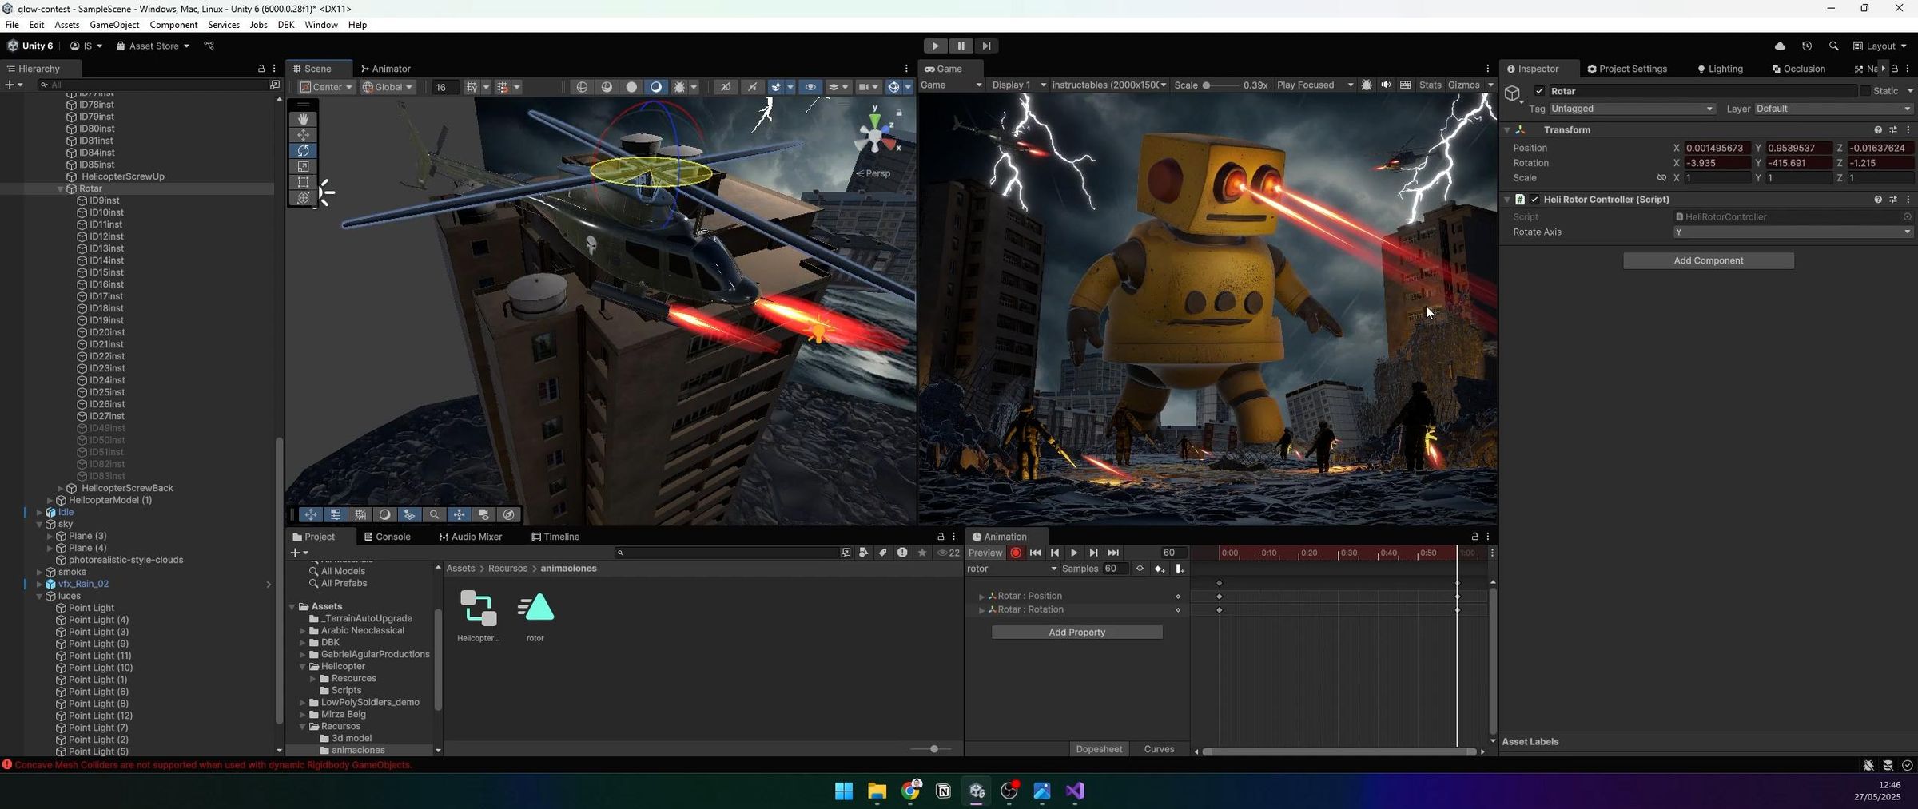Open the Scene view search magnifier

(435, 514)
